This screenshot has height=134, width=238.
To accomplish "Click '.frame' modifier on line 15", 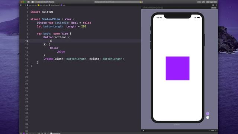I will coord(48,59).
